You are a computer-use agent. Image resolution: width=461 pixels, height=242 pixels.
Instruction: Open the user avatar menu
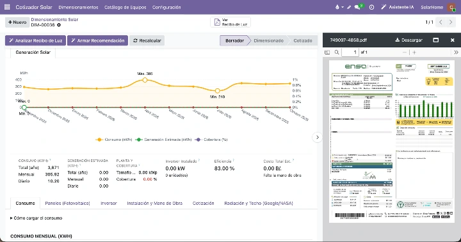(x=451, y=7)
